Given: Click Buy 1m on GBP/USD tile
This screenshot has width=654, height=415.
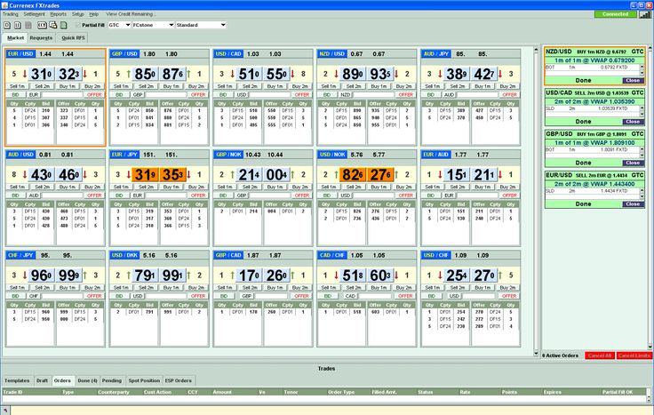Looking at the screenshot, I should point(171,86).
